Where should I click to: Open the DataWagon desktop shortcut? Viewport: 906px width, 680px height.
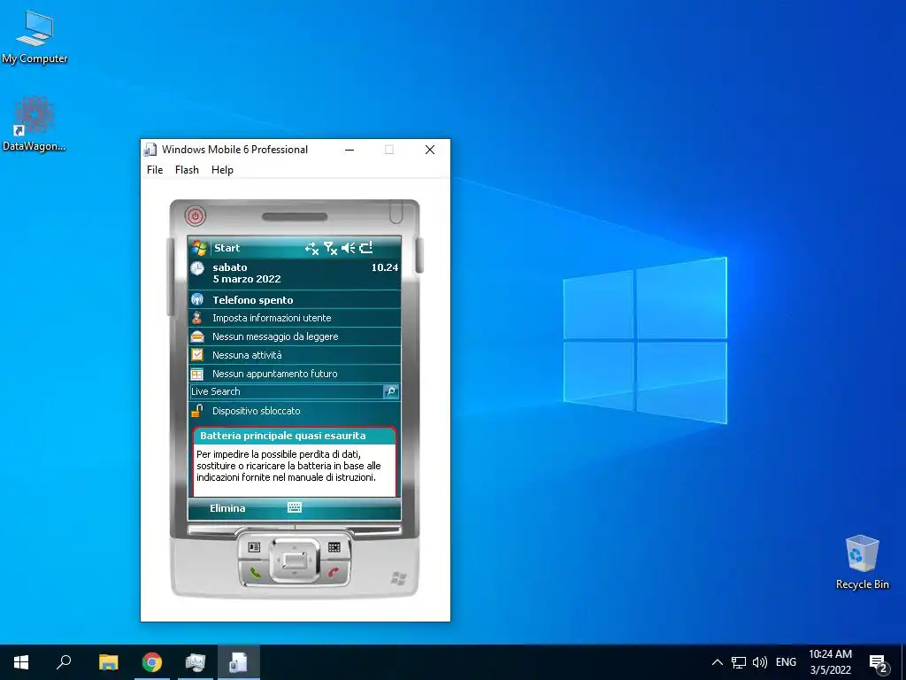pyautogui.click(x=35, y=124)
